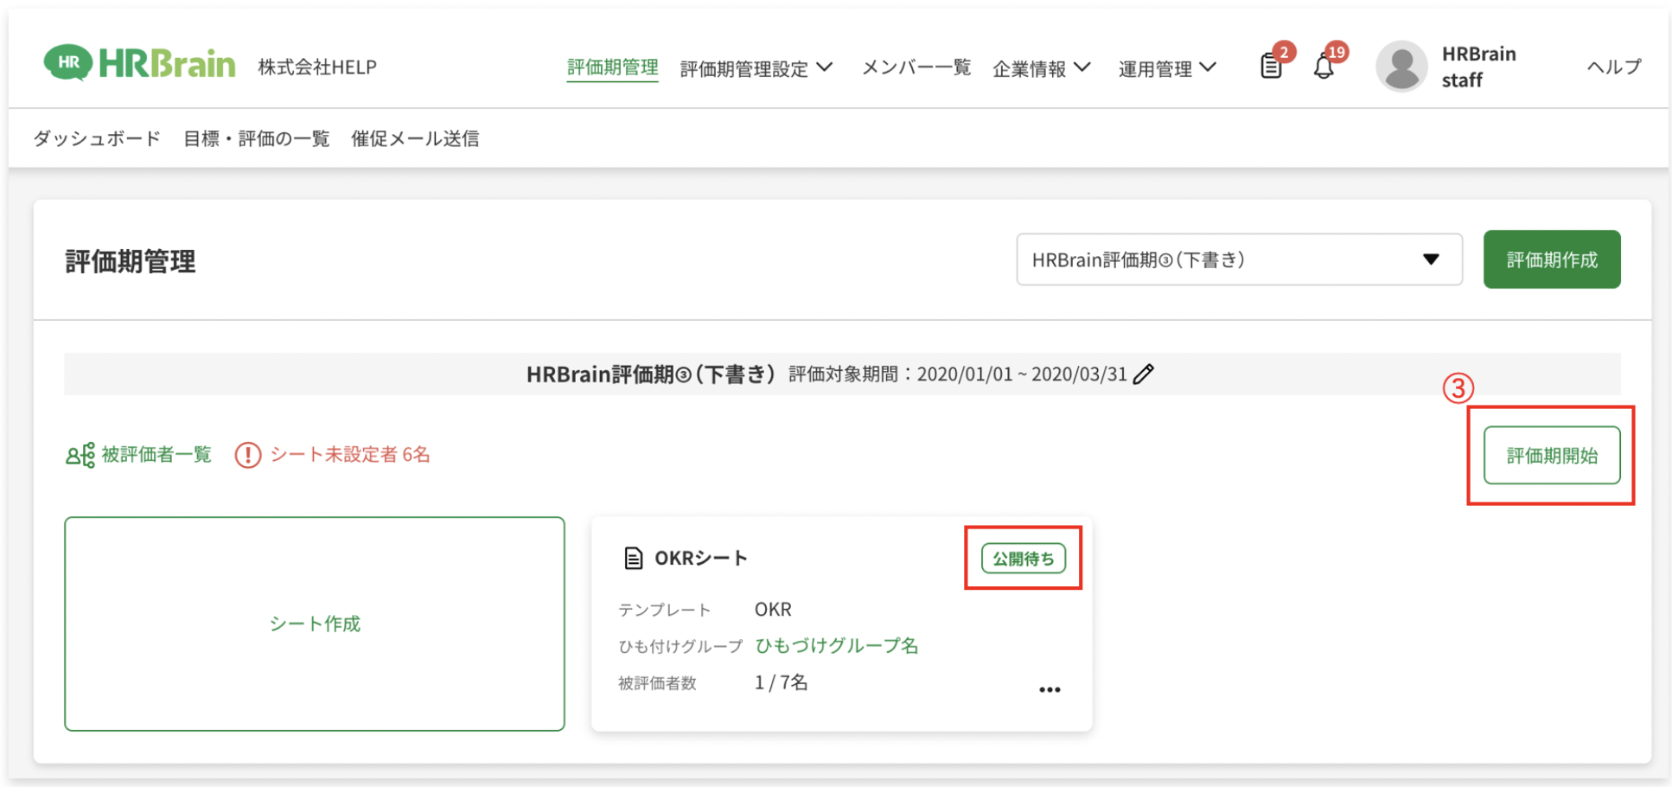Open the 被評価者一覧 link

[x=156, y=455]
